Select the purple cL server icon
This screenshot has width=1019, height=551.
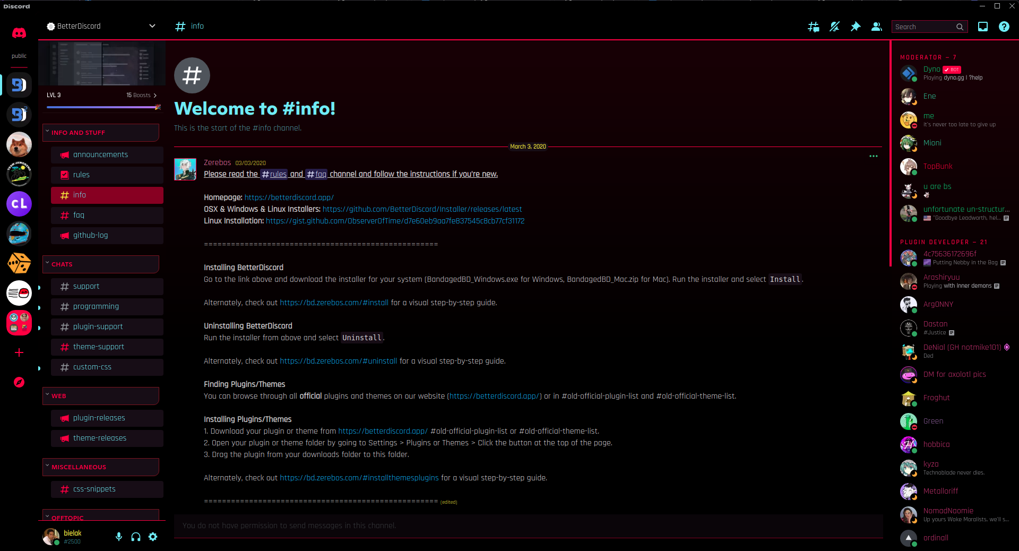19,204
